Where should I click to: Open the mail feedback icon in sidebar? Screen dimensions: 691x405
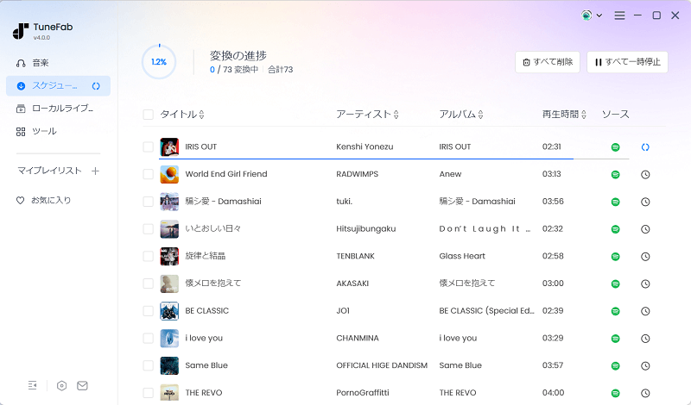(x=82, y=385)
